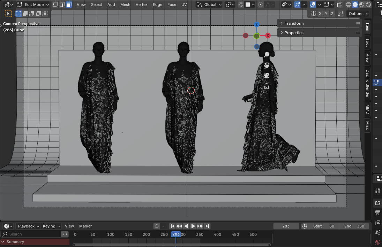Open the Daz To Blender sidebar tab
This screenshot has width=382, height=247.
pyautogui.click(x=368, y=84)
